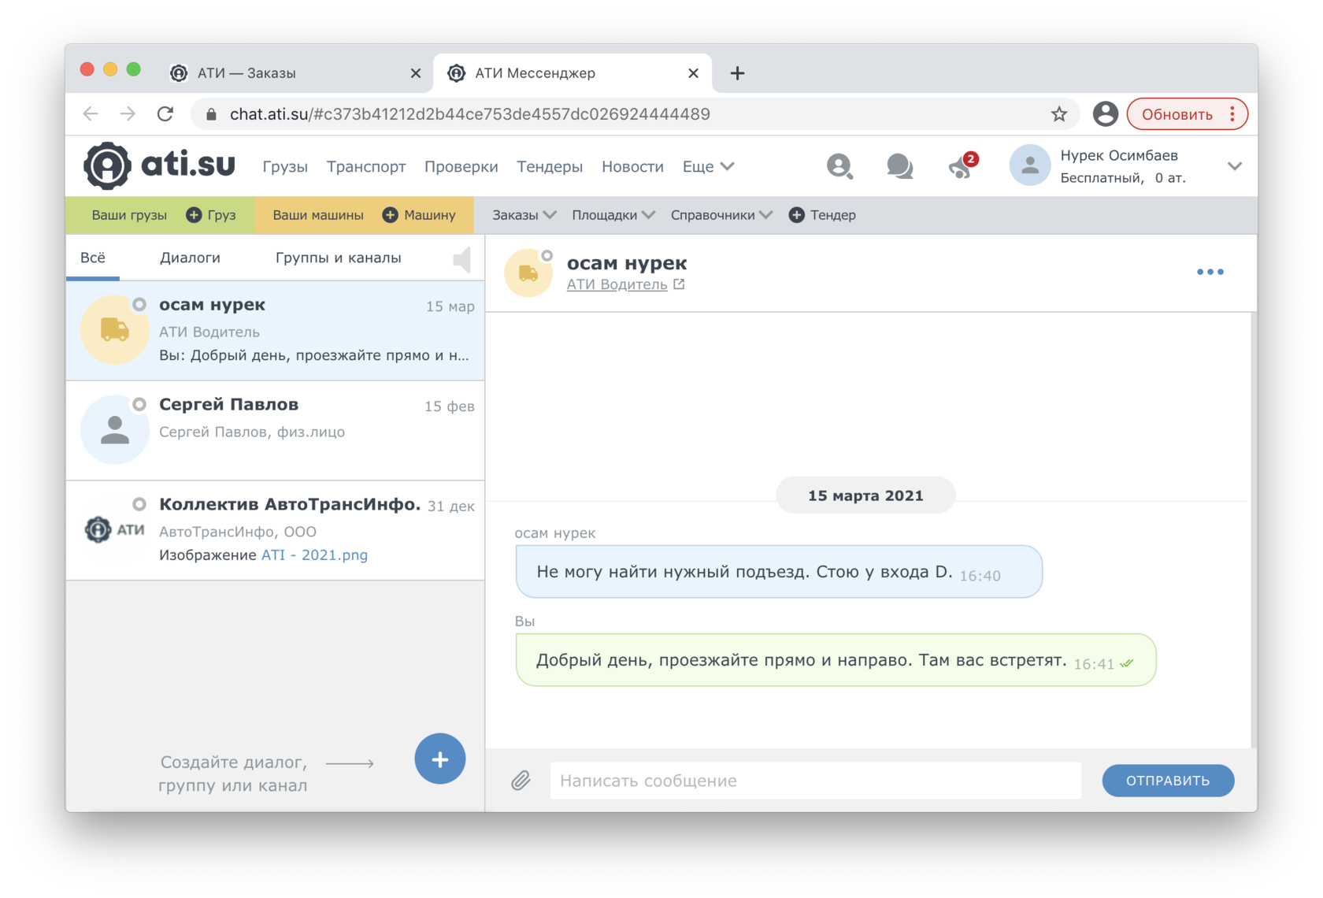This screenshot has width=1323, height=898.
Task: Click the blue plus create dialog button
Action: point(439,759)
